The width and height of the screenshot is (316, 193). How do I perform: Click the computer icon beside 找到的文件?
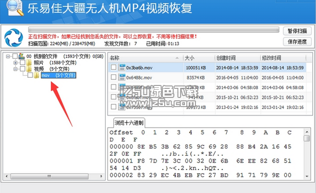[x=22, y=56]
